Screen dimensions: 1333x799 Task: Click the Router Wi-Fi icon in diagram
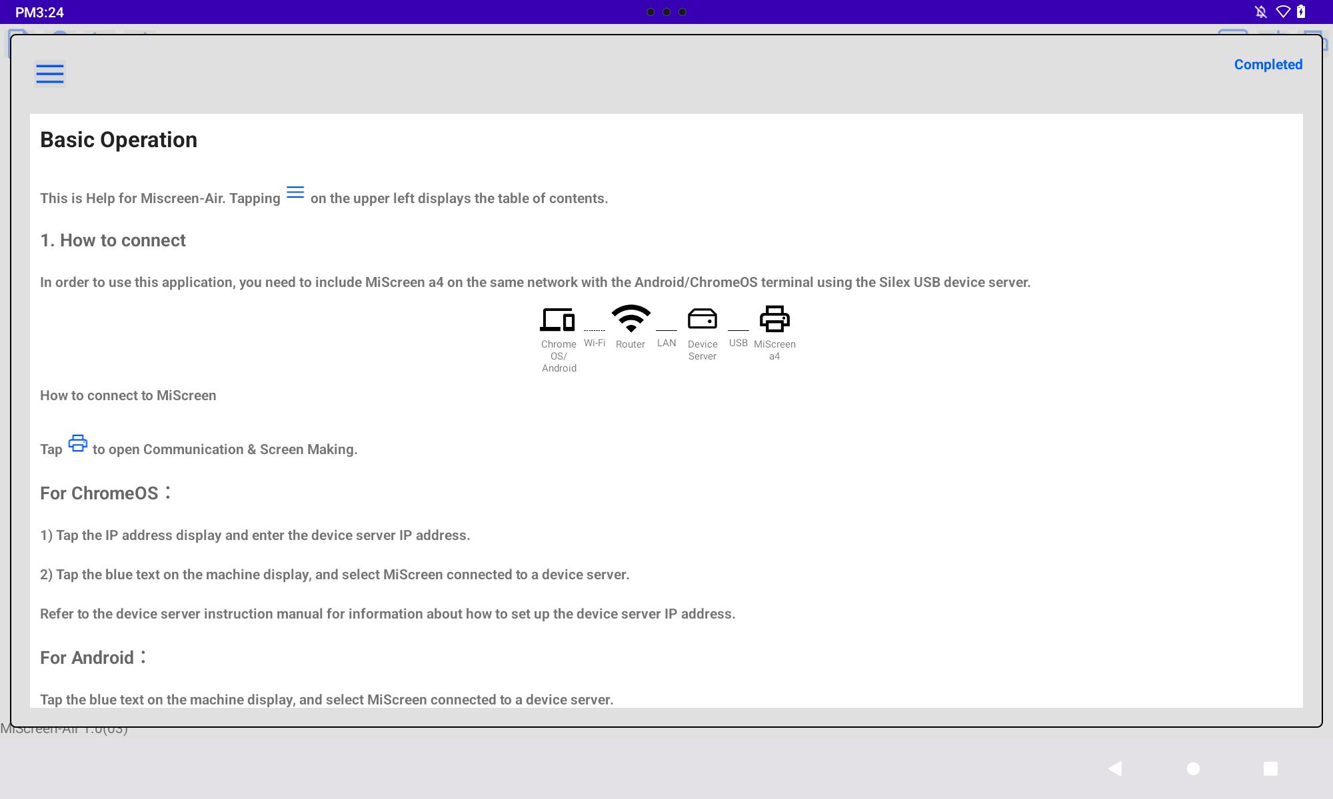tap(631, 318)
